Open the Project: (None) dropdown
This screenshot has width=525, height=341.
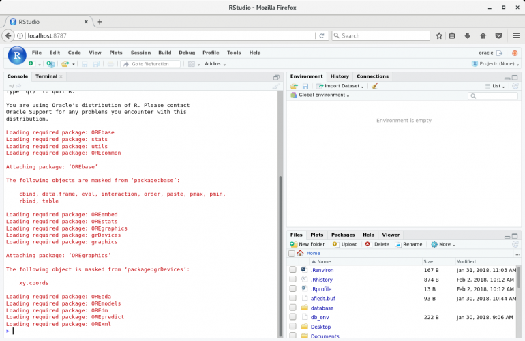point(496,63)
